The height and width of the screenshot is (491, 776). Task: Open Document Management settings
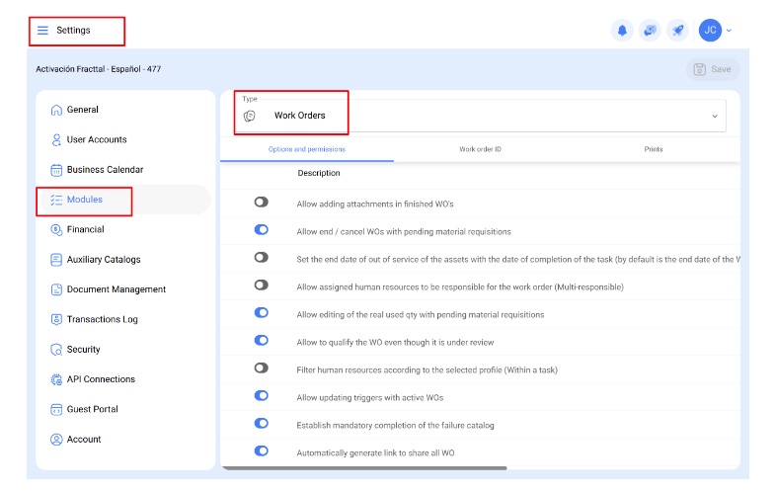click(116, 289)
